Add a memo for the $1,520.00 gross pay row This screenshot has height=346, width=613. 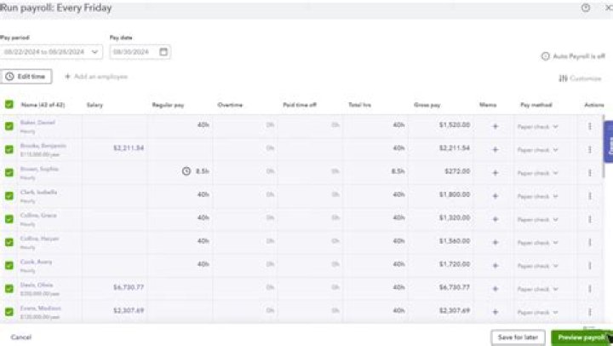tap(495, 126)
